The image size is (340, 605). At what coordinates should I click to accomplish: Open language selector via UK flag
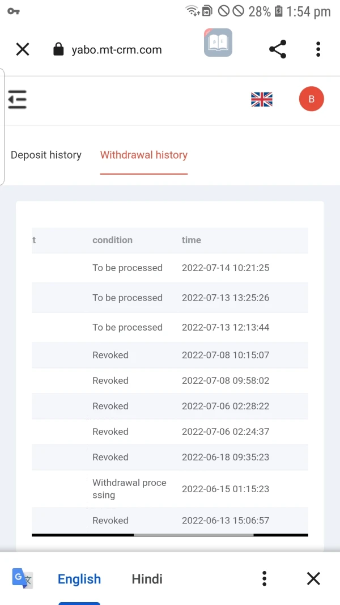click(x=261, y=99)
